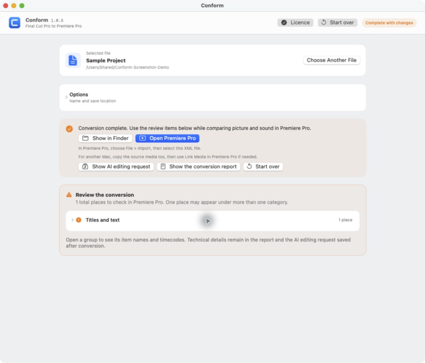425x363 pixels.
Task: Expand the Titles and text group chevron
Action: coord(72,220)
